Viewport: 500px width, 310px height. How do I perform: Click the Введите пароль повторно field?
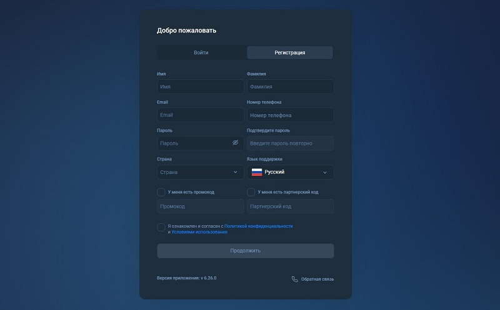coord(291,143)
